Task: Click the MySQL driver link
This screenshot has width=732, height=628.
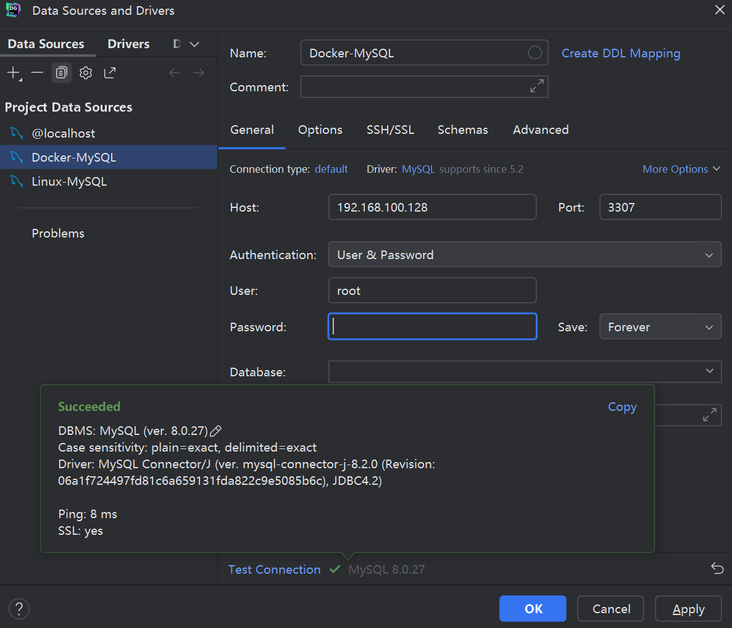Action: coord(418,169)
